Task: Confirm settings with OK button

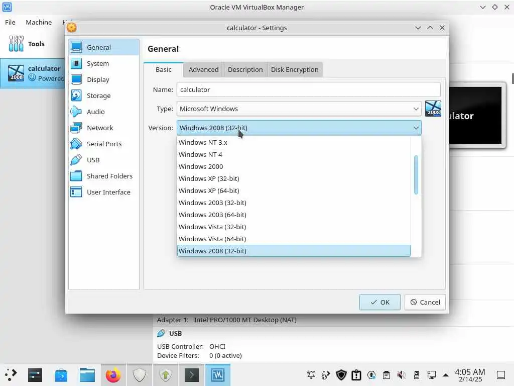Action: [380, 302]
